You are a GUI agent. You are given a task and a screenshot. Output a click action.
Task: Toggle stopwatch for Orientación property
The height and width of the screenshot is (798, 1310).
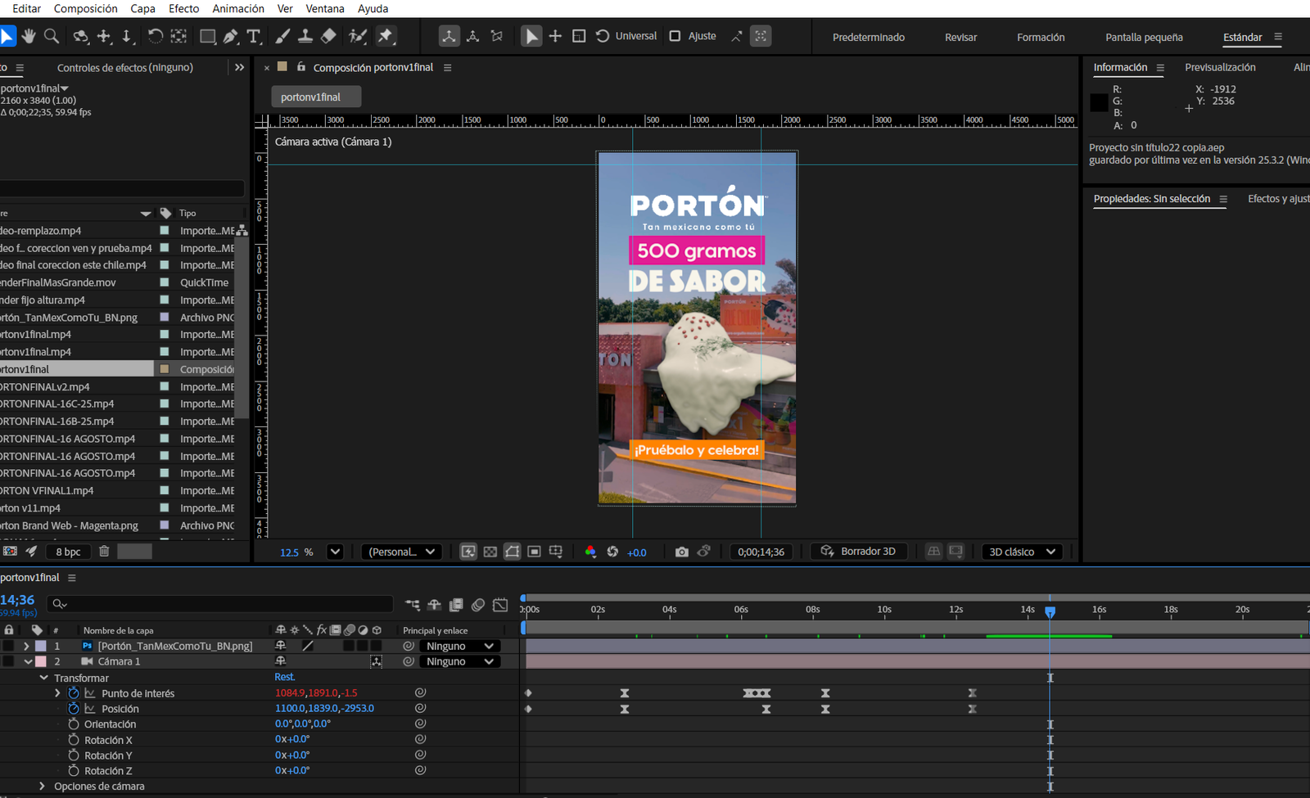74,724
